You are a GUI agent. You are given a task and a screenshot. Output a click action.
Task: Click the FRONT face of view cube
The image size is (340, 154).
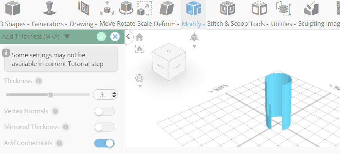161,66
